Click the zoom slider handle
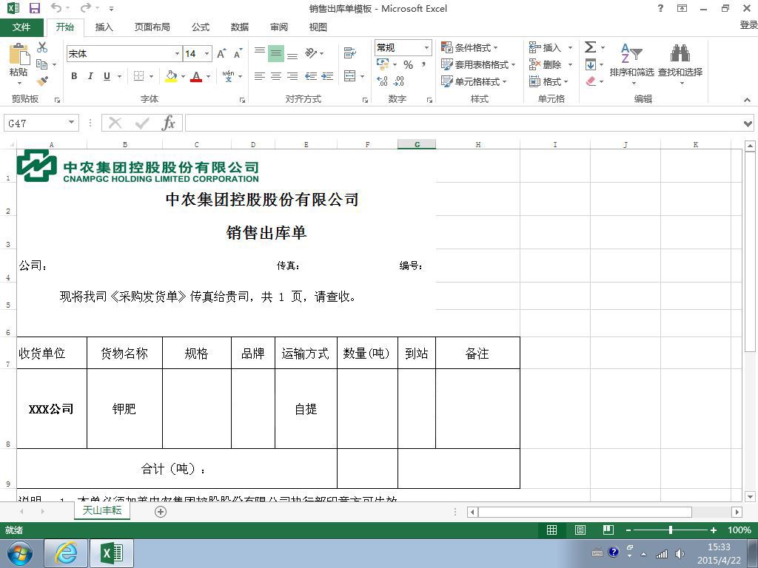This screenshot has height=568, width=758. pos(671,530)
